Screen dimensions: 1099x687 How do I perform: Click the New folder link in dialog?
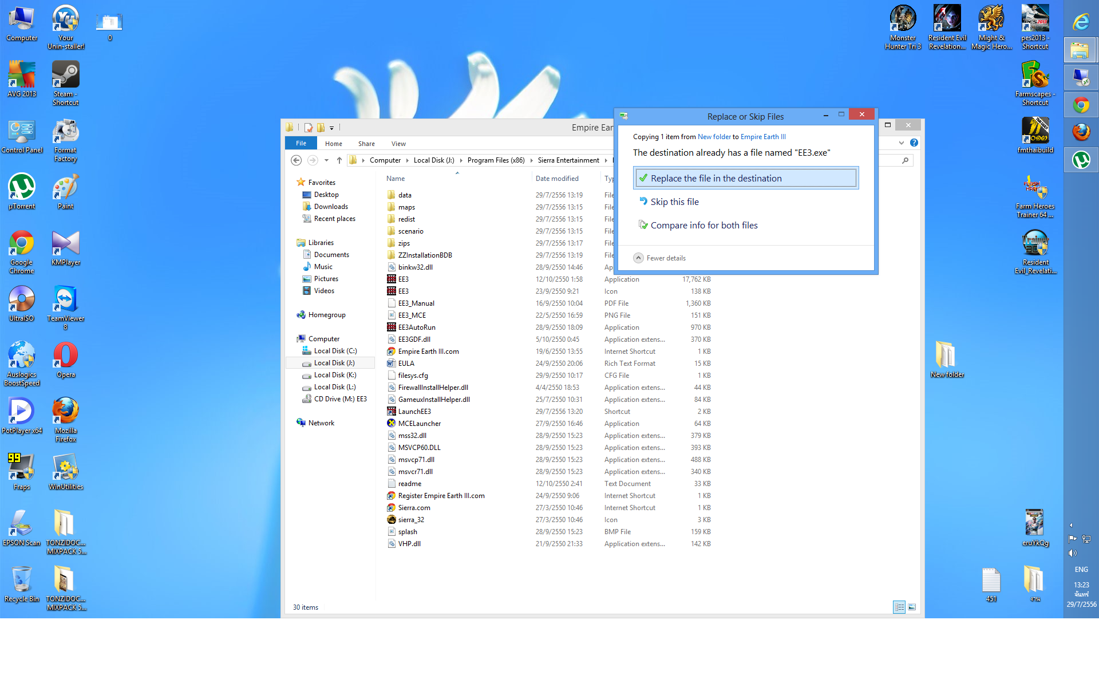[714, 137]
